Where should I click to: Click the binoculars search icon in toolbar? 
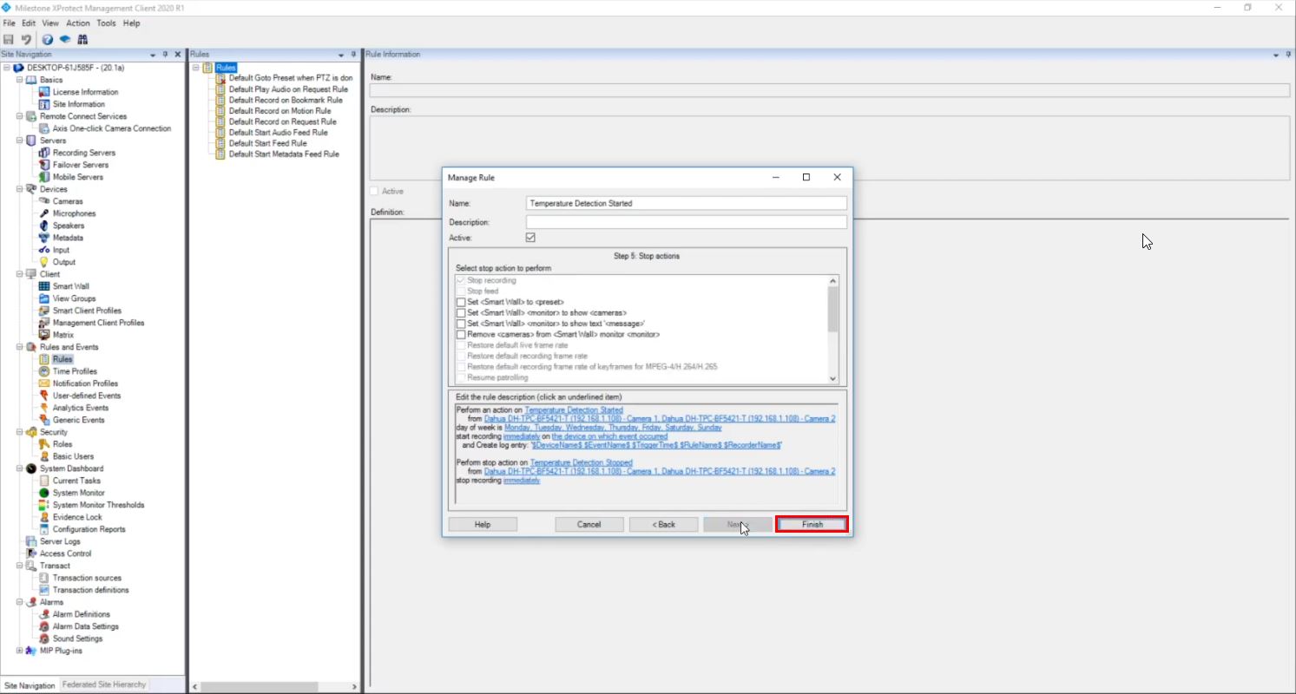tap(82, 39)
